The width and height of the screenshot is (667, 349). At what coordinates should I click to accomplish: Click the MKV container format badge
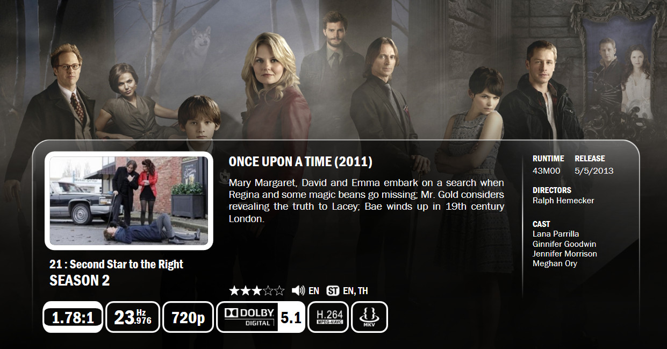tap(369, 317)
